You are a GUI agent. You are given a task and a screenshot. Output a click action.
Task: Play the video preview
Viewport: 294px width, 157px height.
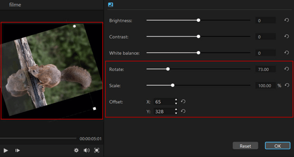[6, 150]
